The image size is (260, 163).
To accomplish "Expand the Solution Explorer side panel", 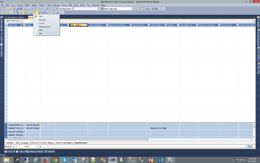I will [258, 37].
